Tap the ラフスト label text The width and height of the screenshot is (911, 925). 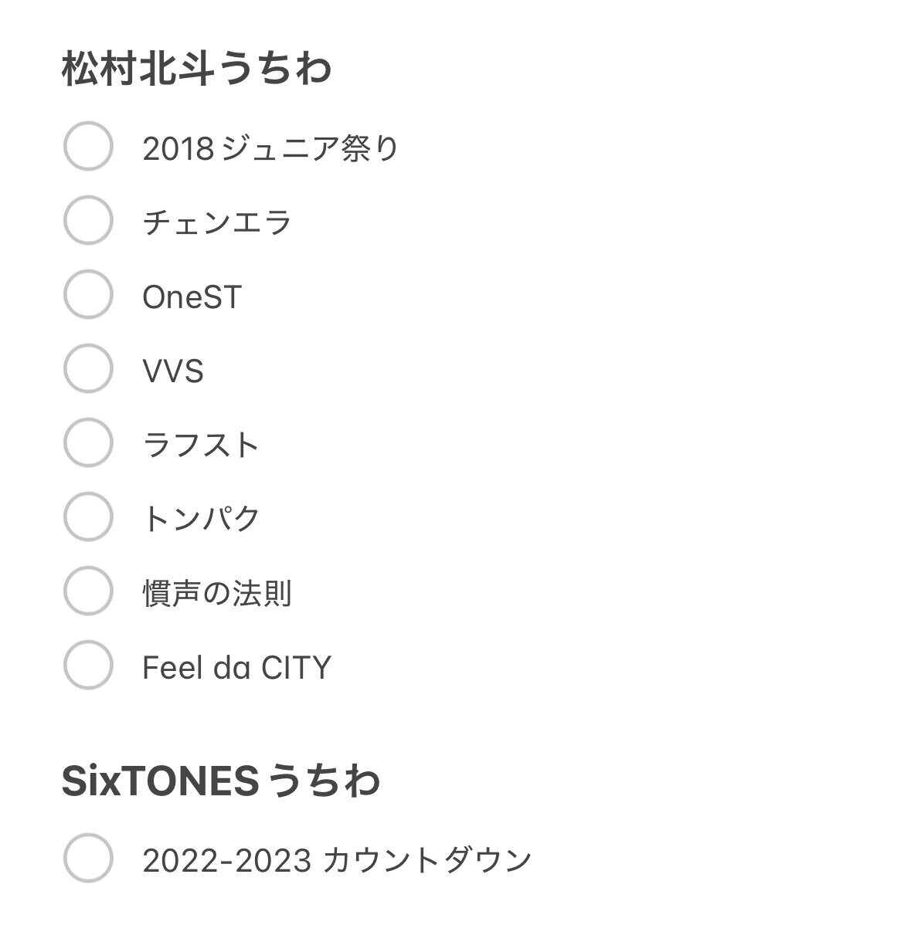point(201,445)
